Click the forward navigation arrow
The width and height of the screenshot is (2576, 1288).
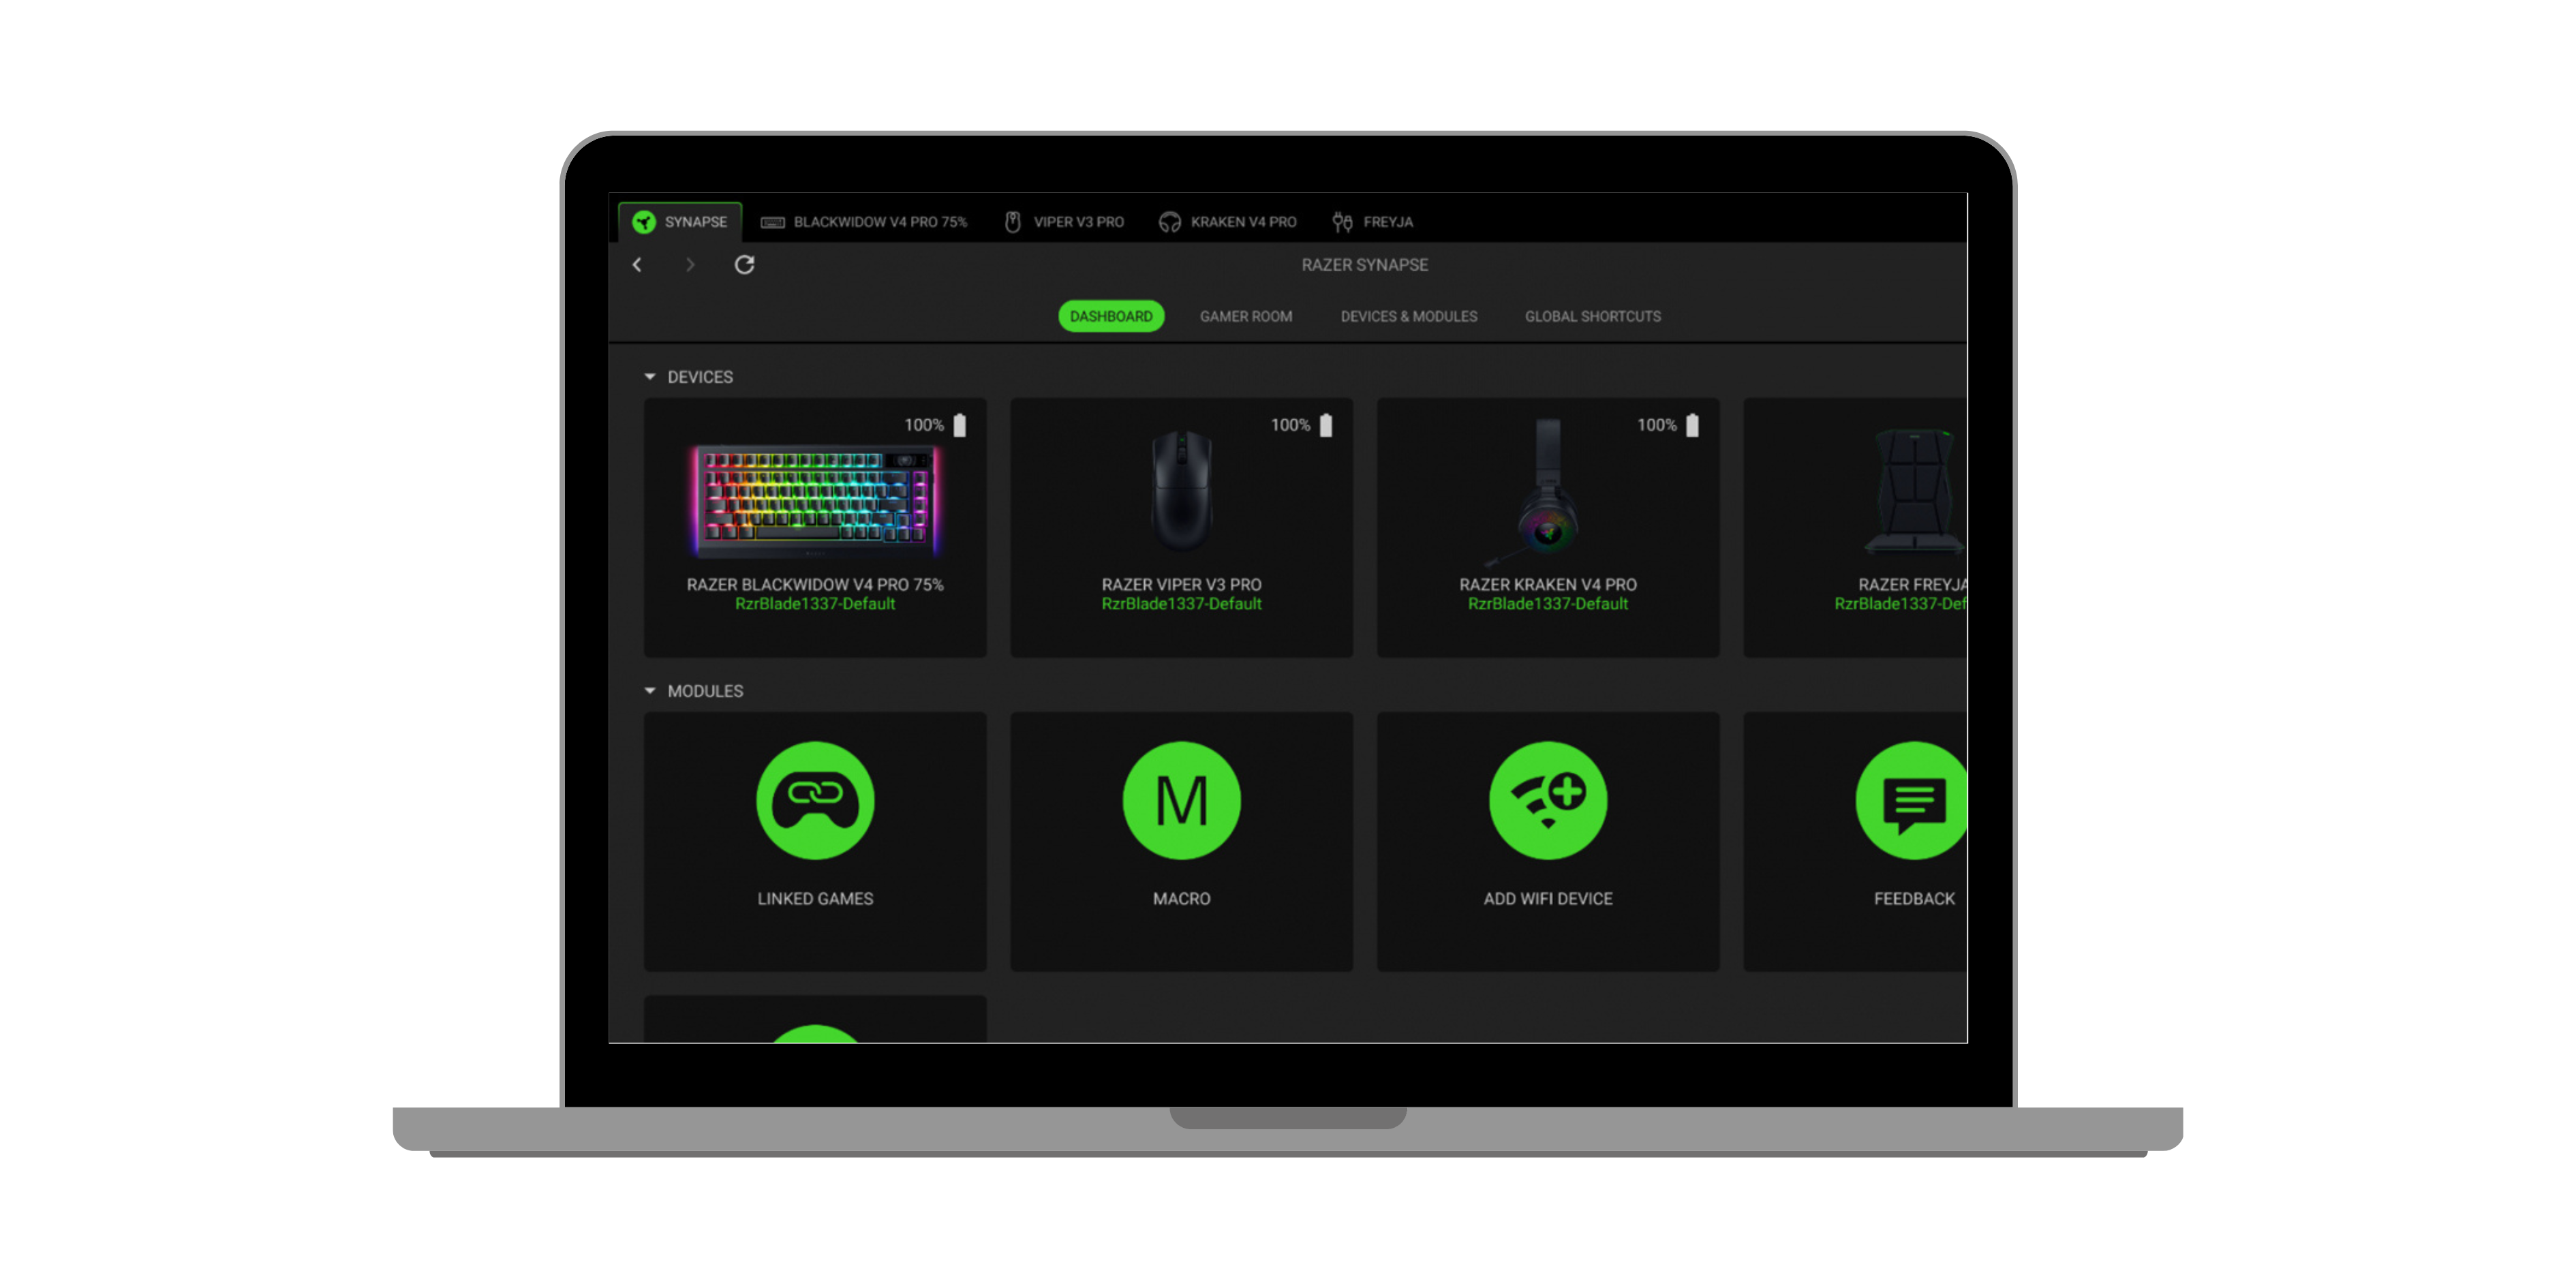pyautogui.click(x=690, y=265)
